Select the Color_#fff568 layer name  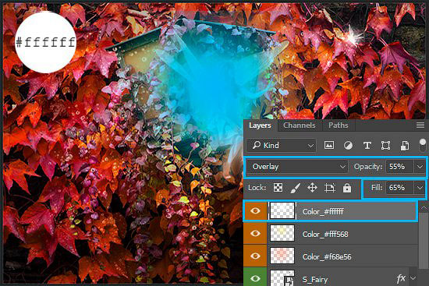[x=325, y=235]
